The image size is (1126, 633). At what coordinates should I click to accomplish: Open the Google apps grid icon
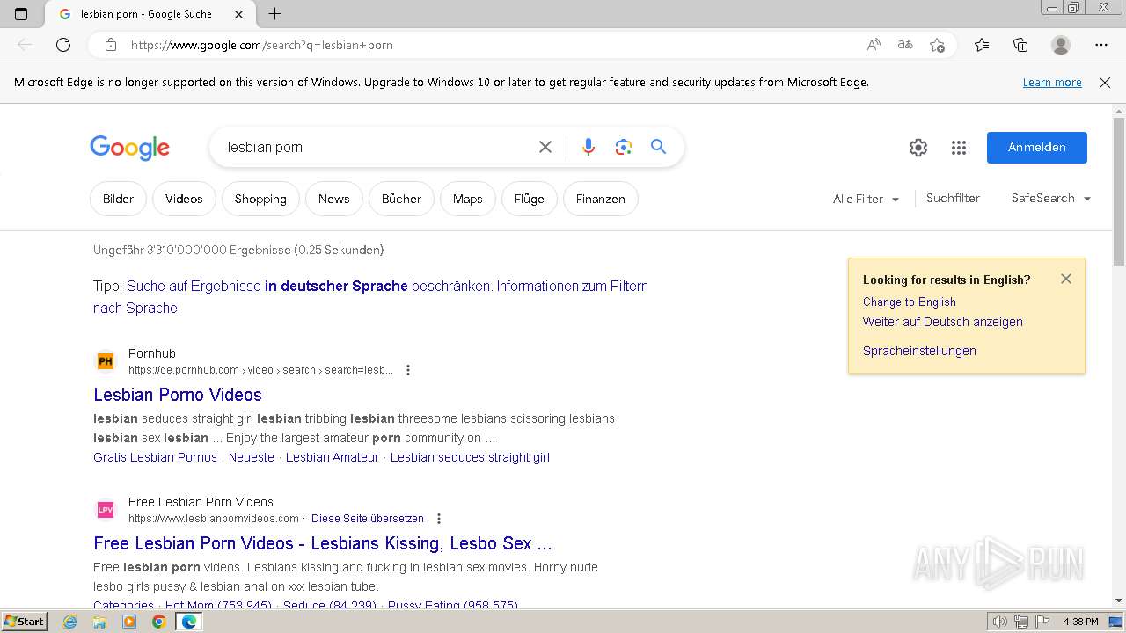point(959,148)
